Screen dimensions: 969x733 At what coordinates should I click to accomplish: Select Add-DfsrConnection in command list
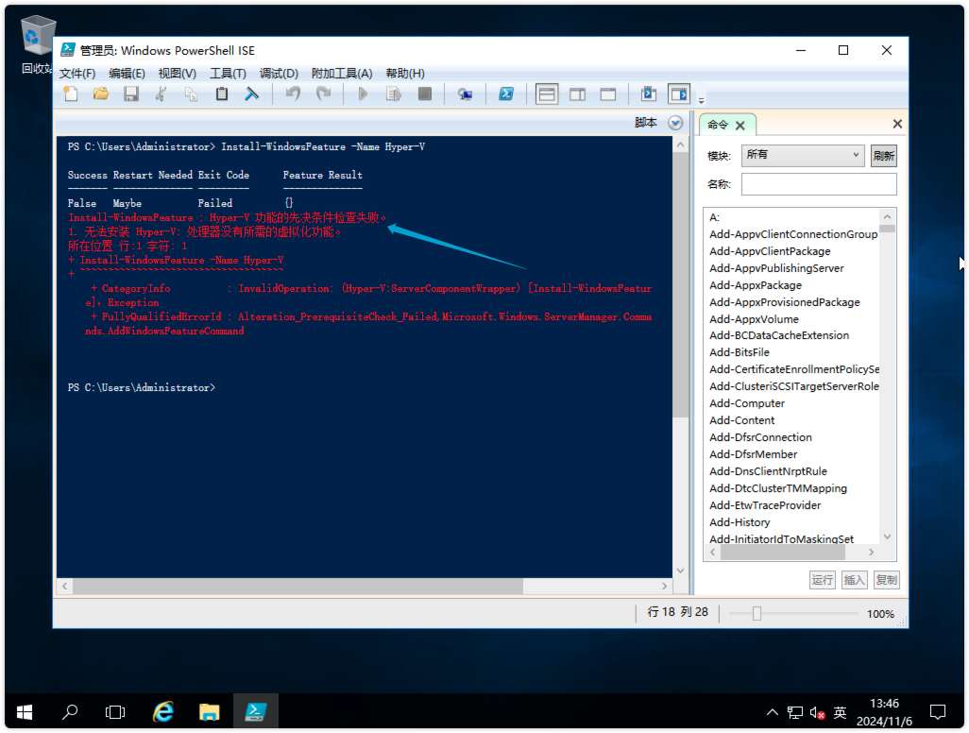[760, 437]
